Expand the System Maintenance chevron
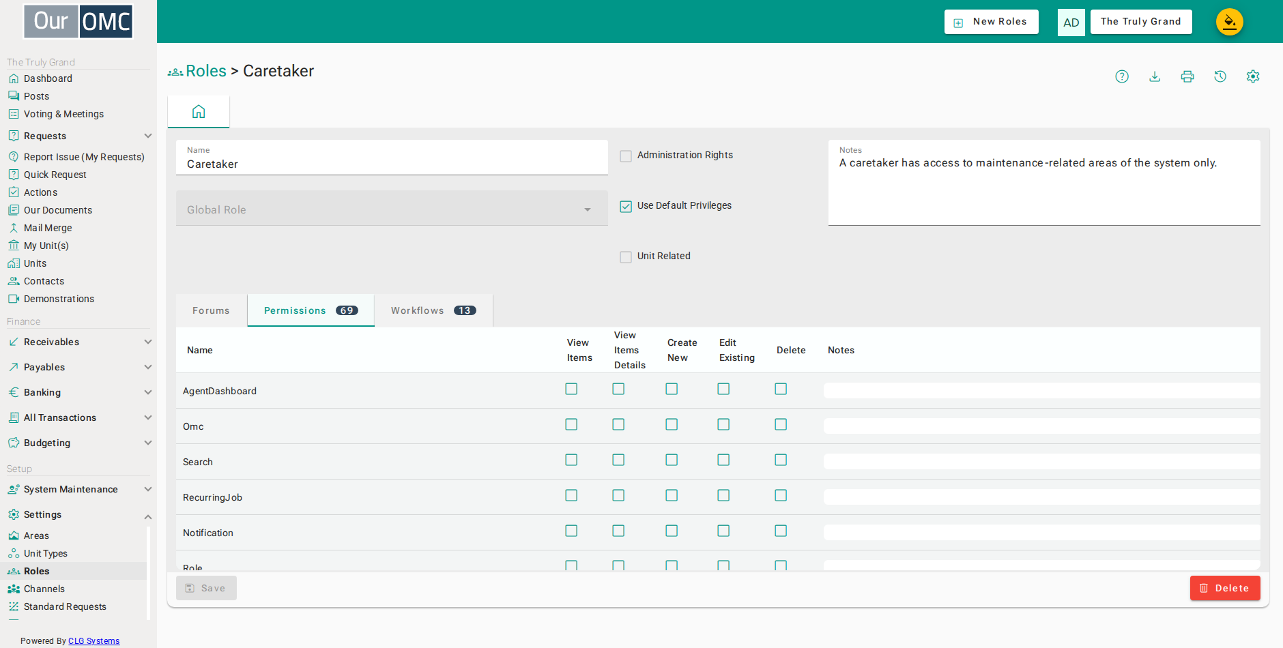The image size is (1283, 648). (x=148, y=489)
